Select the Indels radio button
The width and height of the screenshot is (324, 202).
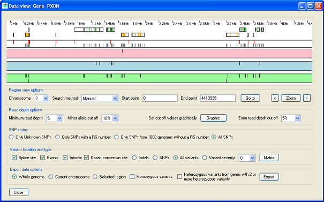pyautogui.click(x=134, y=158)
